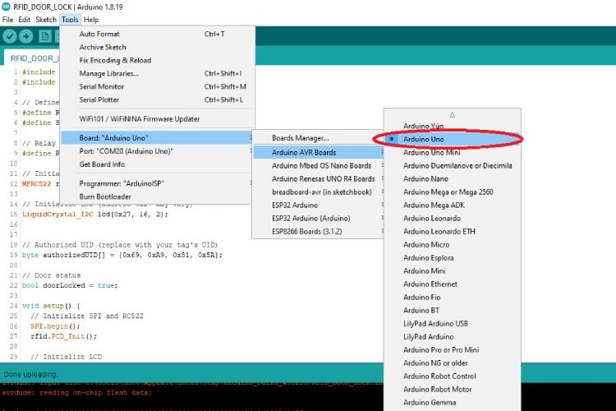
Task: Select Arduino Micro board
Action: pos(453,245)
